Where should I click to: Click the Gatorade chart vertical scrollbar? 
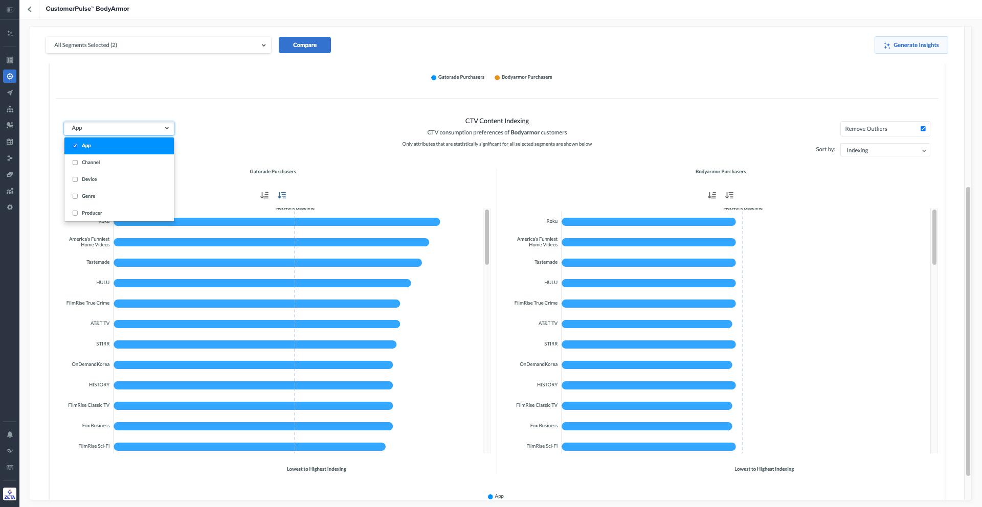(x=487, y=237)
